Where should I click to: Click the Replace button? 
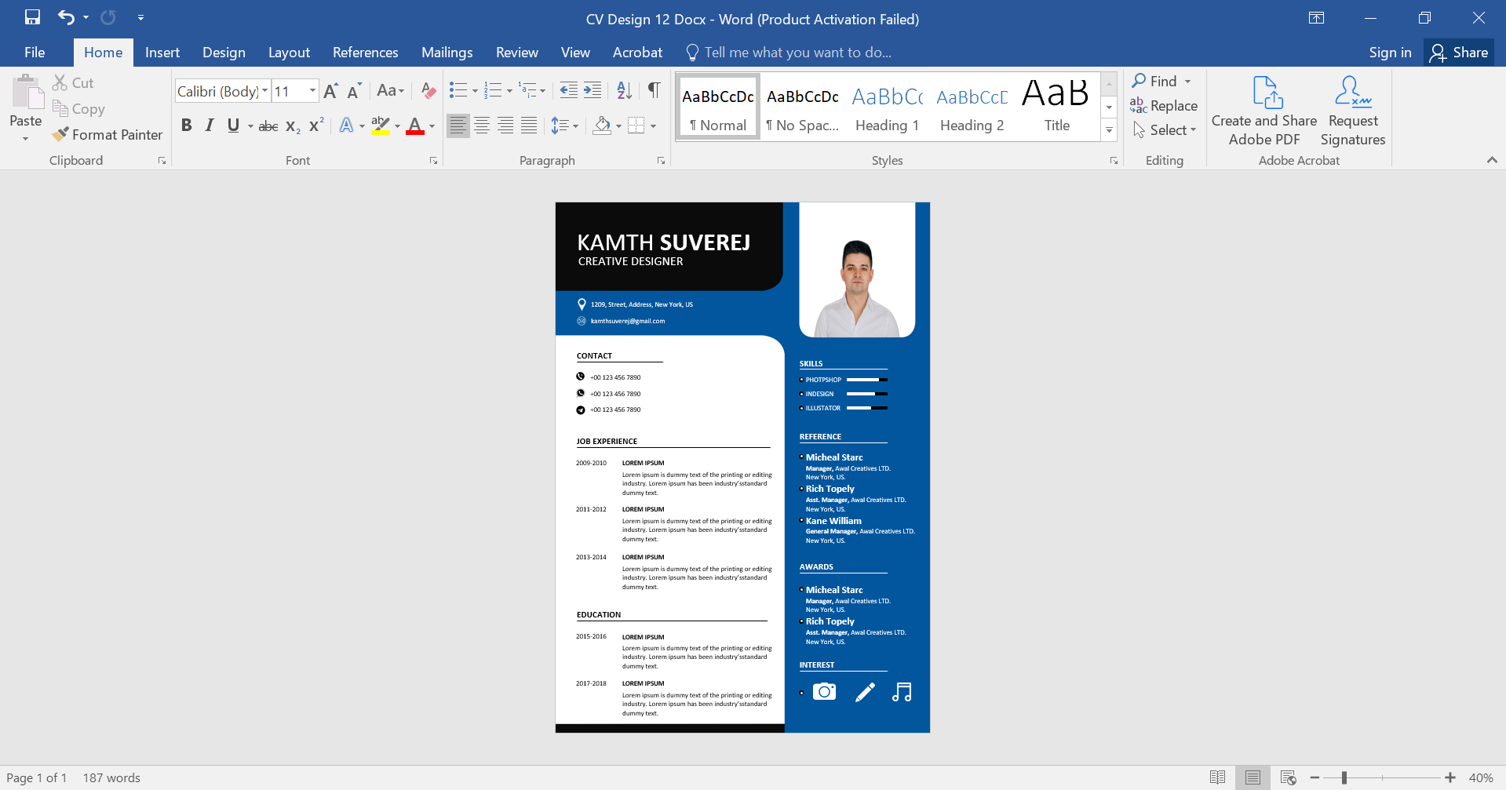click(1165, 105)
